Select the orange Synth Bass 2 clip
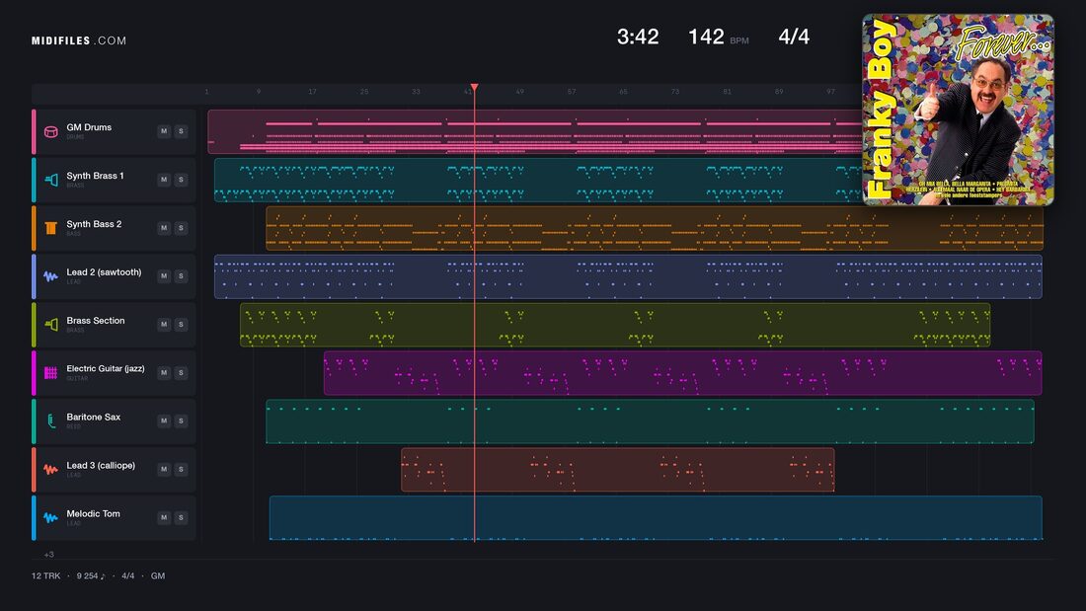The height and width of the screenshot is (611, 1086). [x=655, y=228]
